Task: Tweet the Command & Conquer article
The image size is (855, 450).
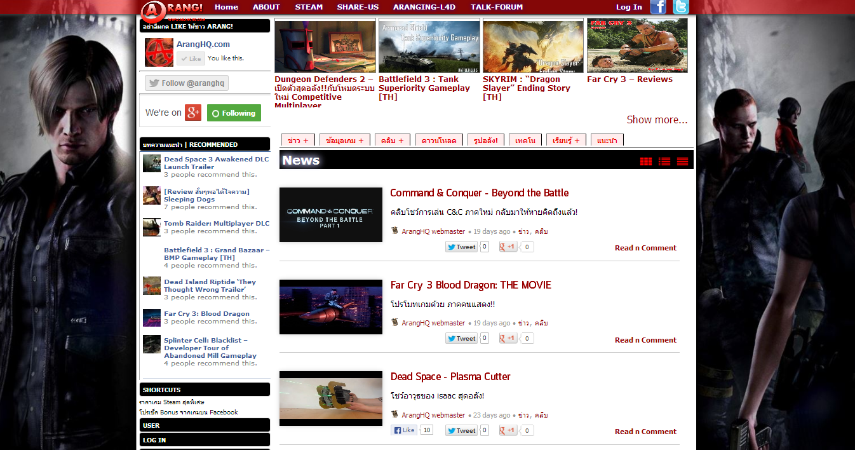Action: pos(461,247)
